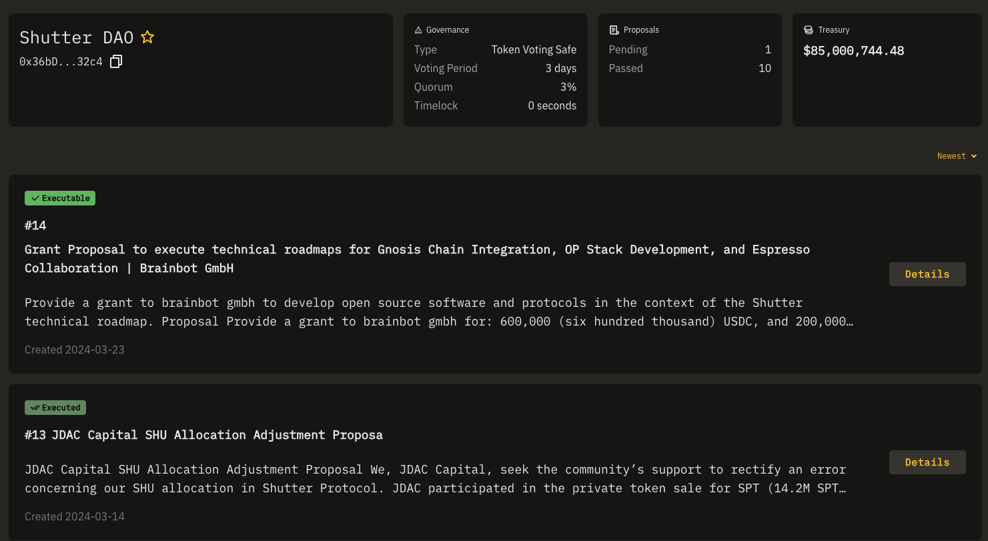
Task: Click the Passed label
Action: [626, 68]
